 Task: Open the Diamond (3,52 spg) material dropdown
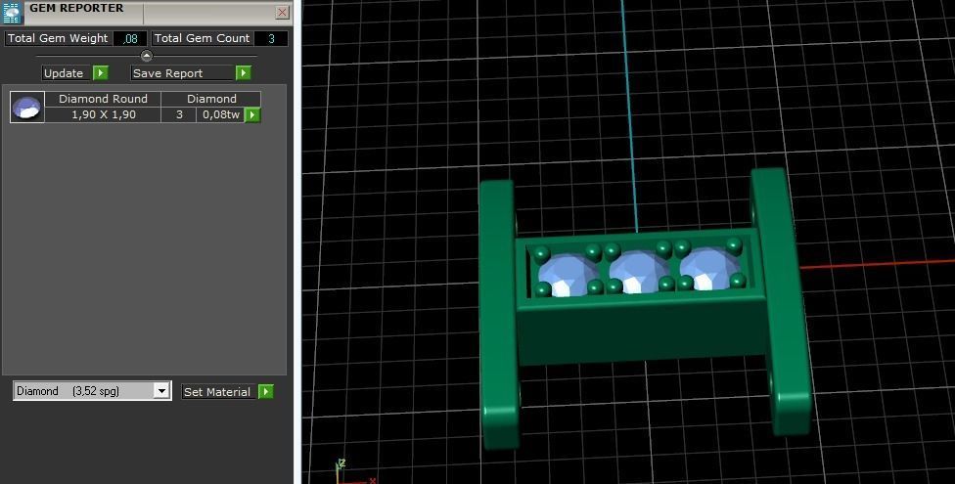click(x=92, y=391)
